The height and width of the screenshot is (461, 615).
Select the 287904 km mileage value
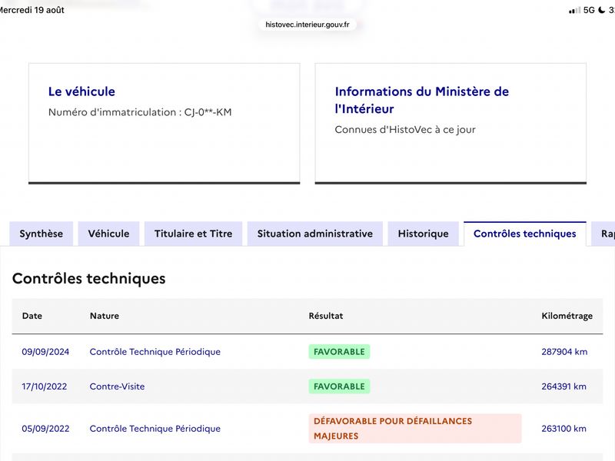564,352
